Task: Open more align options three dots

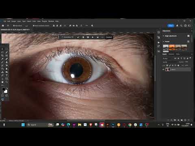Action: [87, 26]
